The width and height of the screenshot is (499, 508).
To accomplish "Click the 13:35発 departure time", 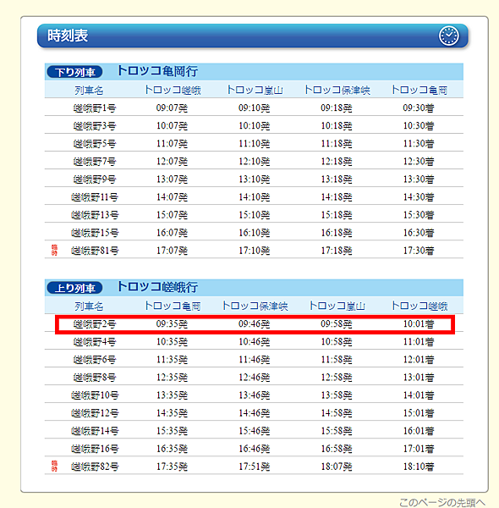I will point(173,395).
